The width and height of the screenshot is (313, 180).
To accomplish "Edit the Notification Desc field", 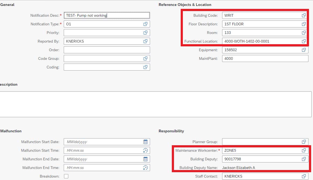I will coord(107,15).
